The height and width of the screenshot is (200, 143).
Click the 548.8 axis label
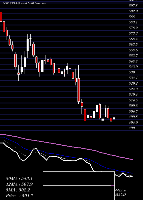click(x=133, y=61)
